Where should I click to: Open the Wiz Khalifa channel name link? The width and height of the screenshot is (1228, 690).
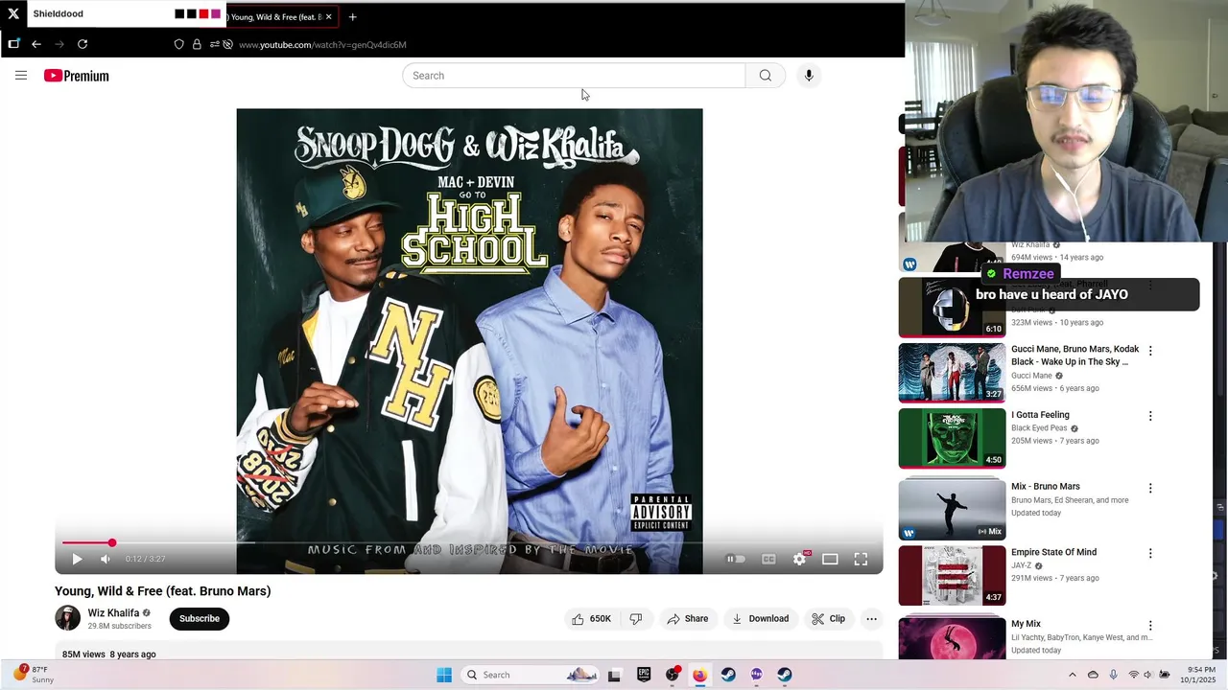pos(113,613)
